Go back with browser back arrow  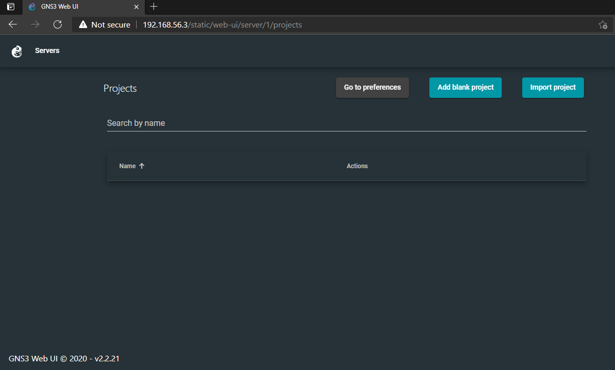[13, 24]
